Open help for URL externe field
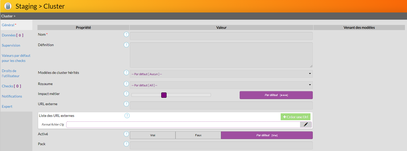 tap(126, 104)
